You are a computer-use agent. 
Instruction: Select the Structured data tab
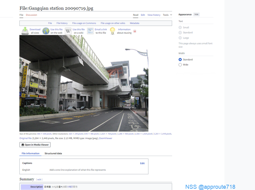pyautogui.click(x=53, y=153)
